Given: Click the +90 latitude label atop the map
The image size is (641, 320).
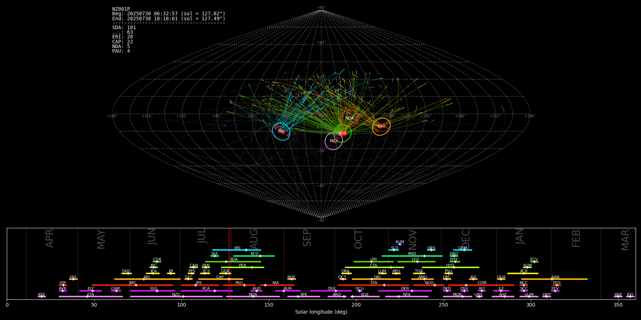Looking at the screenshot, I should [321, 8].
